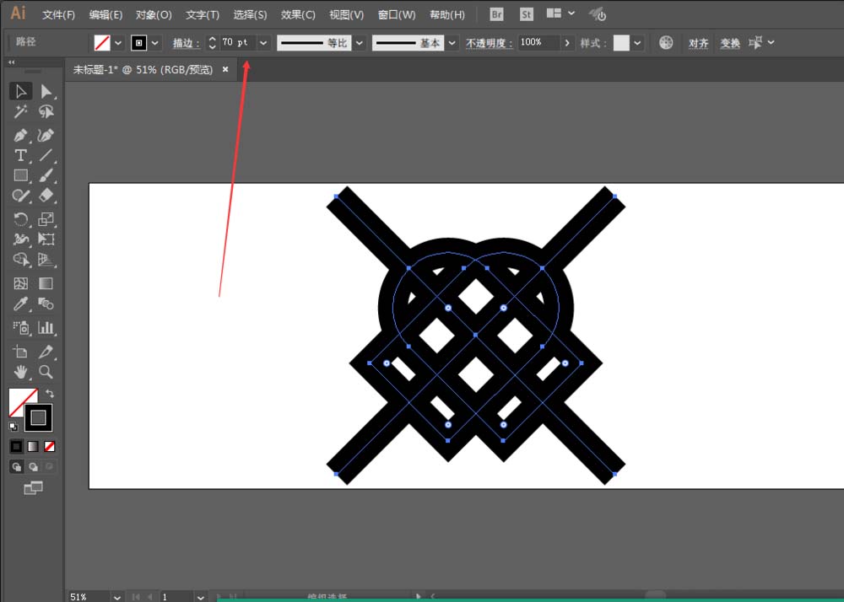Select the Perspective Grid tool
Screen dimensions: 844x602
pyautogui.click(x=46, y=260)
